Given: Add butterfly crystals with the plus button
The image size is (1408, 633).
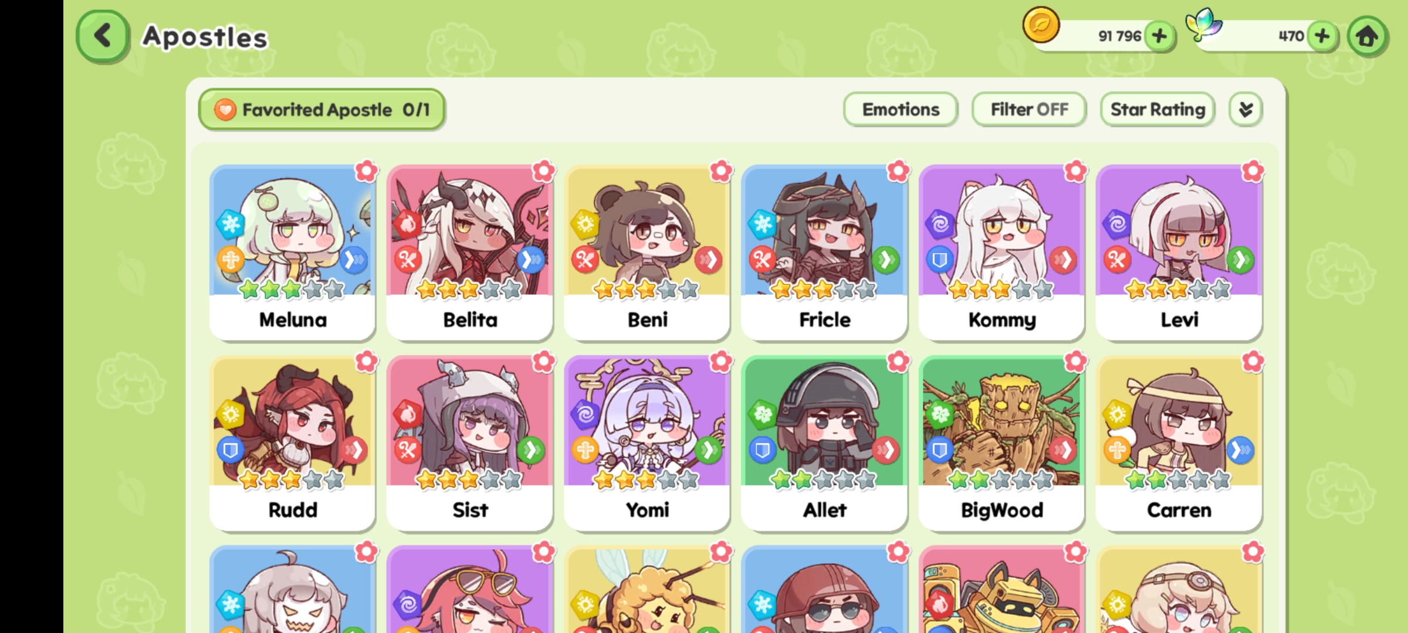Looking at the screenshot, I should 1322,36.
